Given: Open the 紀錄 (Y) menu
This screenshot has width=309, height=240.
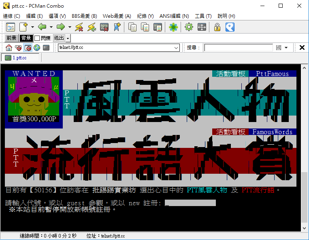Looking at the screenshot, I should 145,16.
